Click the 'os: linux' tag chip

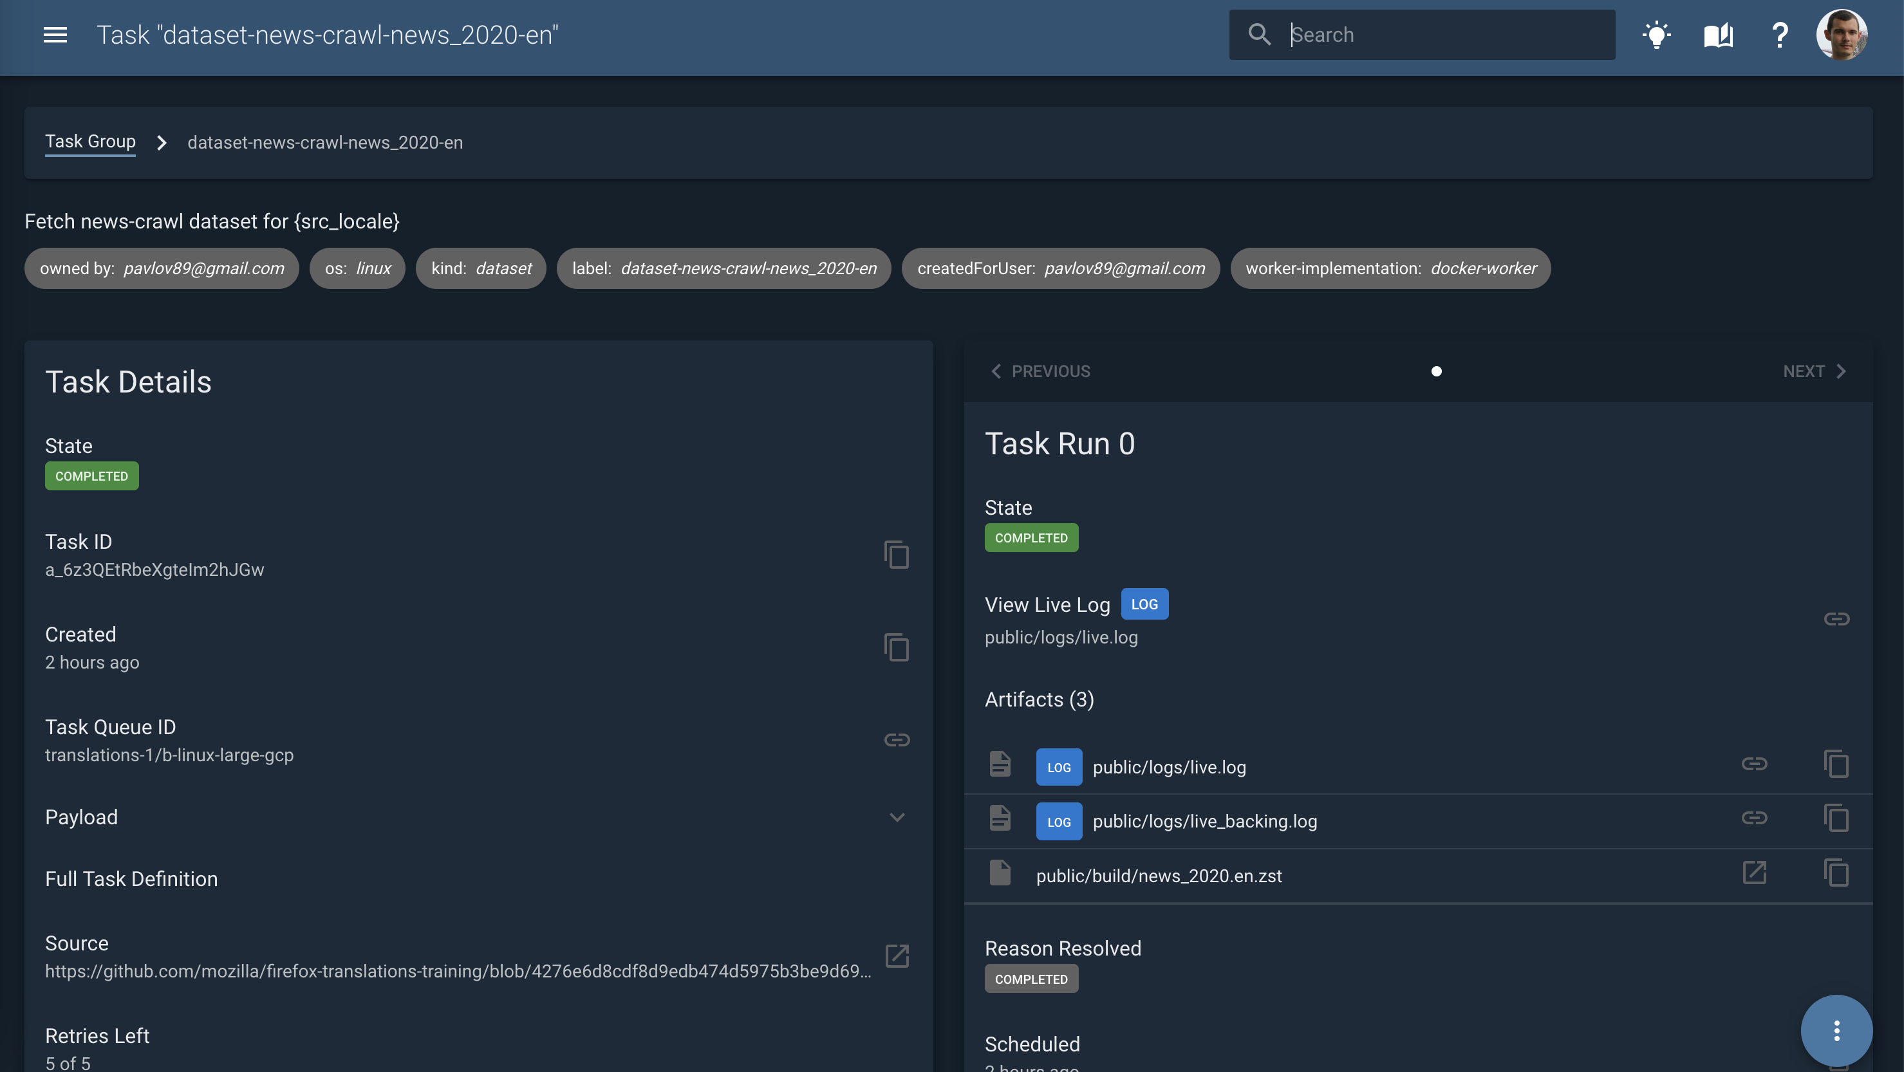tap(358, 268)
